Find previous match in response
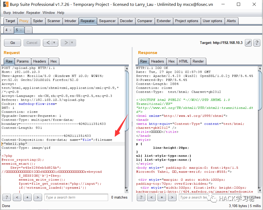Image resolution: width=263 pixels, height=210 pixels. click(151, 197)
